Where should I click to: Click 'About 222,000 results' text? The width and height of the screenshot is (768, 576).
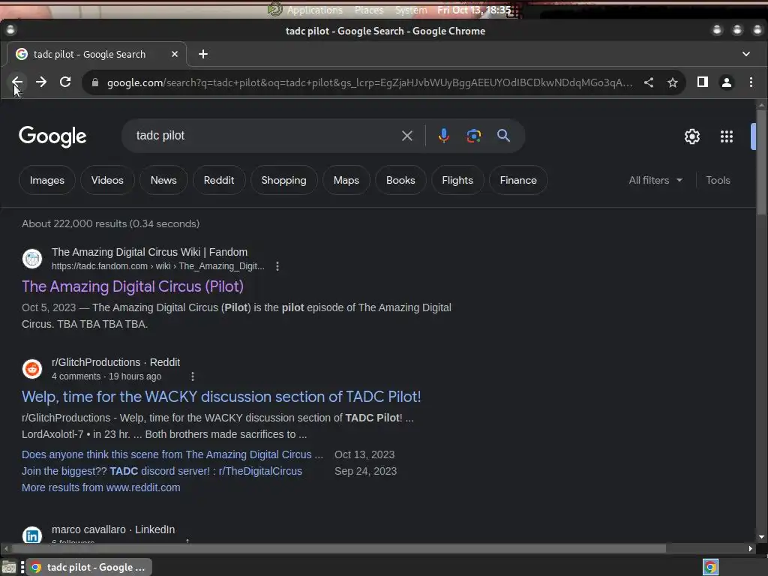[x=110, y=223]
